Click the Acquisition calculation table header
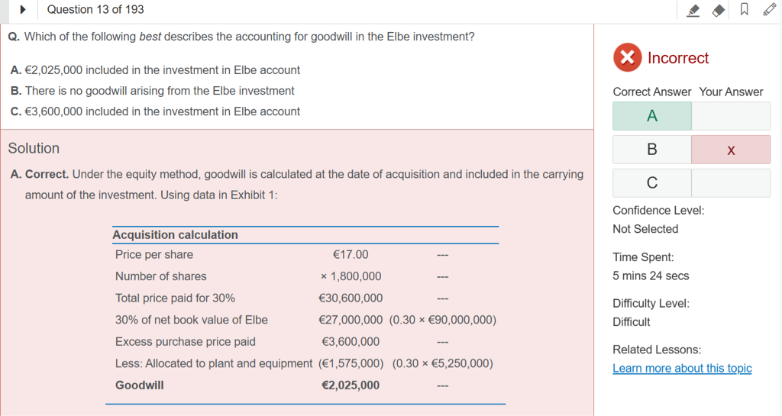Screen dimensions: 782x416 [x=176, y=235]
